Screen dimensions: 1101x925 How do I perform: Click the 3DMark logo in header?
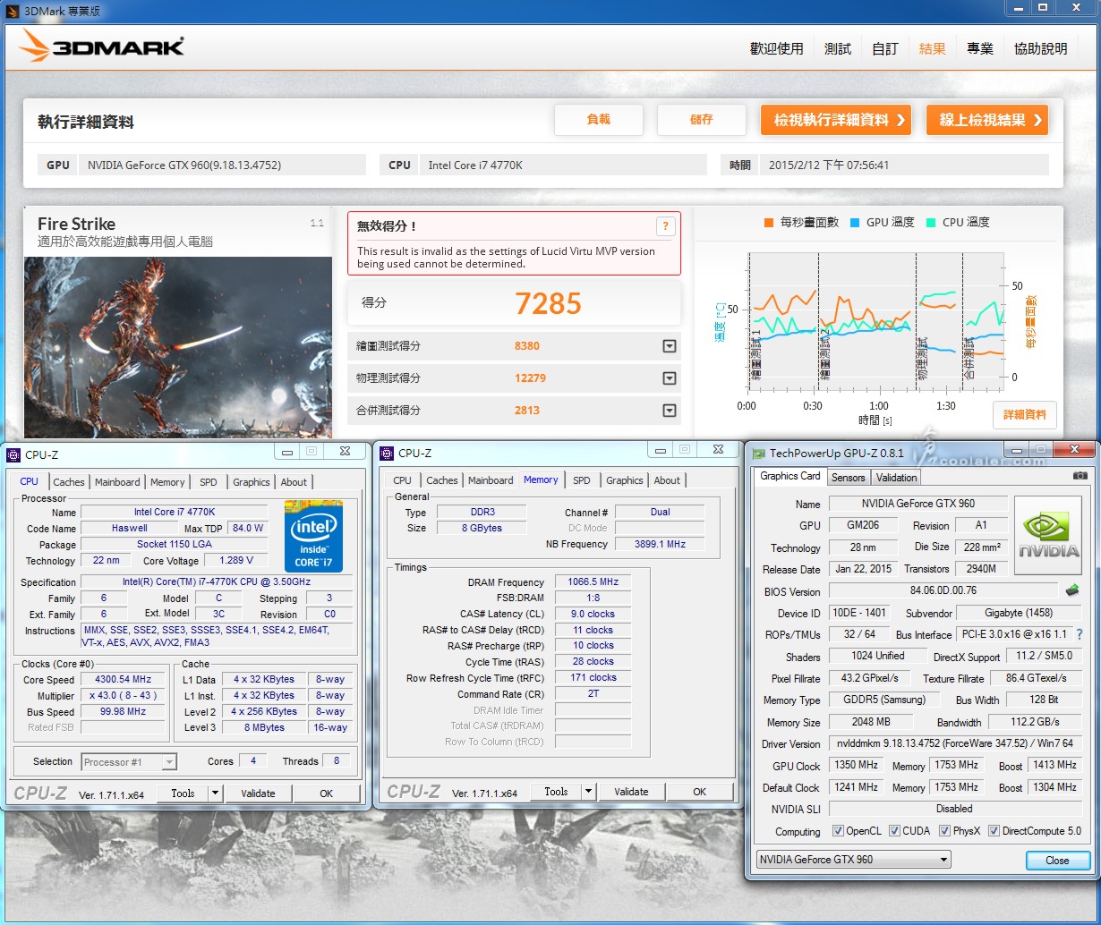pyautogui.click(x=101, y=47)
